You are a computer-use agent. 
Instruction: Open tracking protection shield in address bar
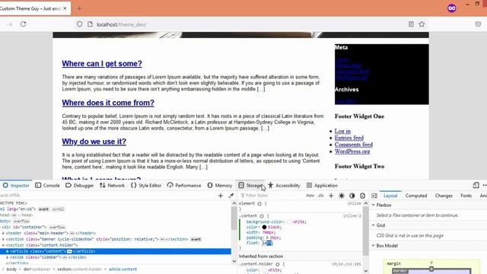[79, 24]
